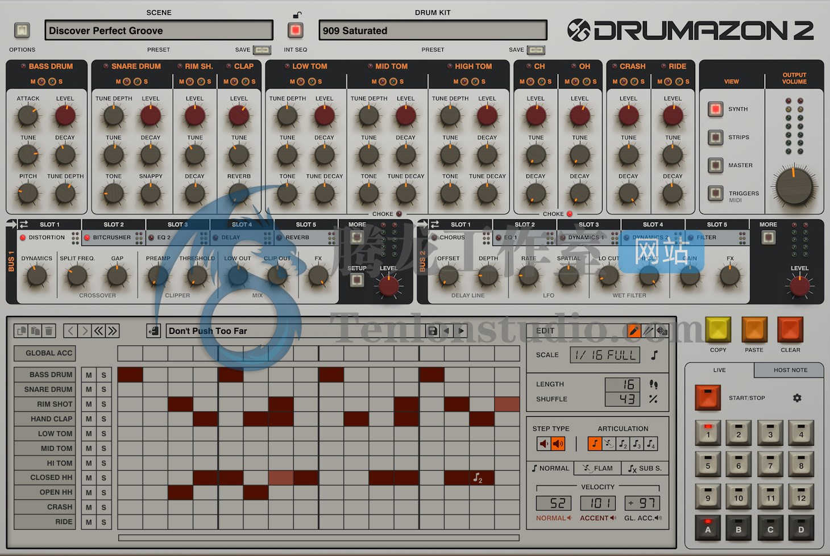830x556 pixels.
Task: Enable the TRIGGERS MIDI view button
Action: (x=716, y=193)
